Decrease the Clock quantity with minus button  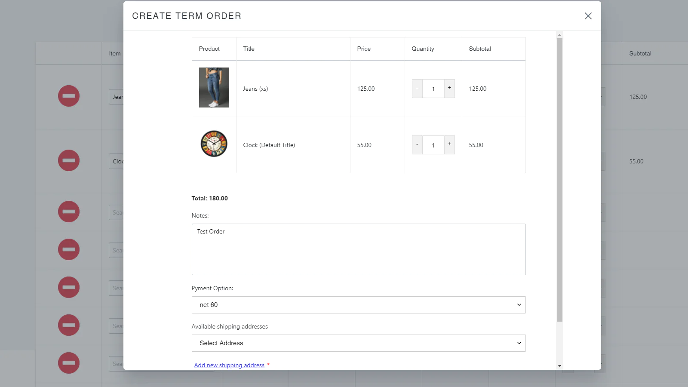tap(417, 145)
